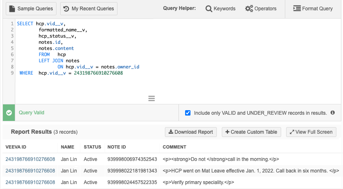Download Report of the results
The image size is (343, 189).
coord(191,132)
